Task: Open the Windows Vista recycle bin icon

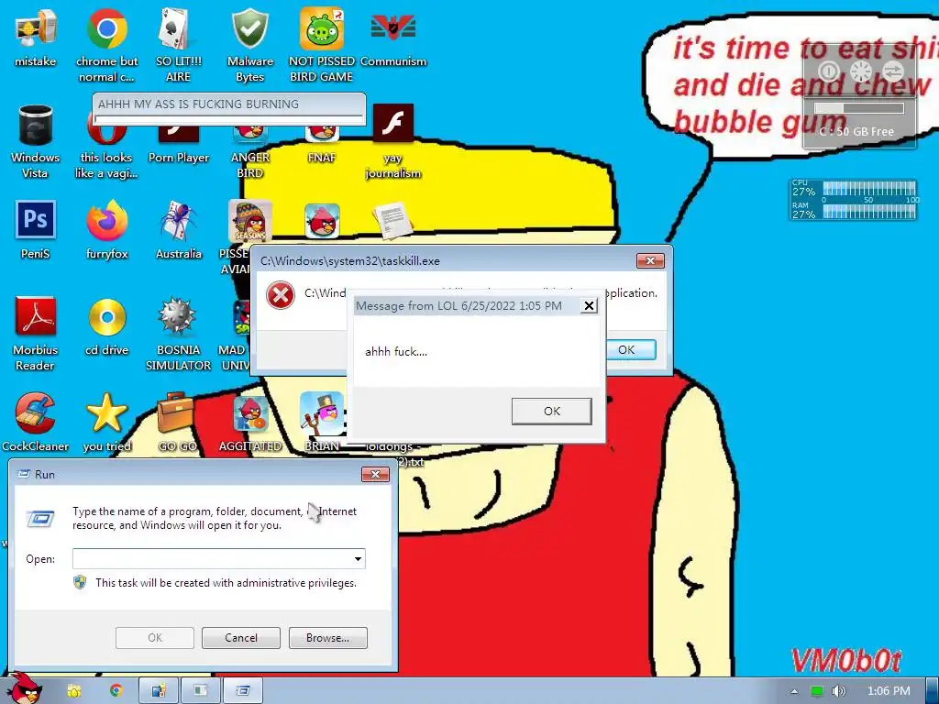Action: (x=35, y=142)
